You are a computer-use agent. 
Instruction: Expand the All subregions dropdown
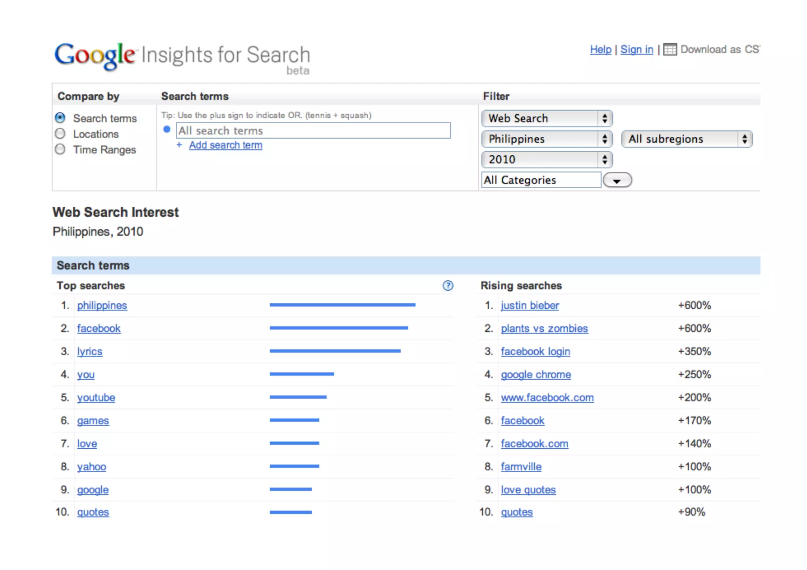[x=686, y=139]
